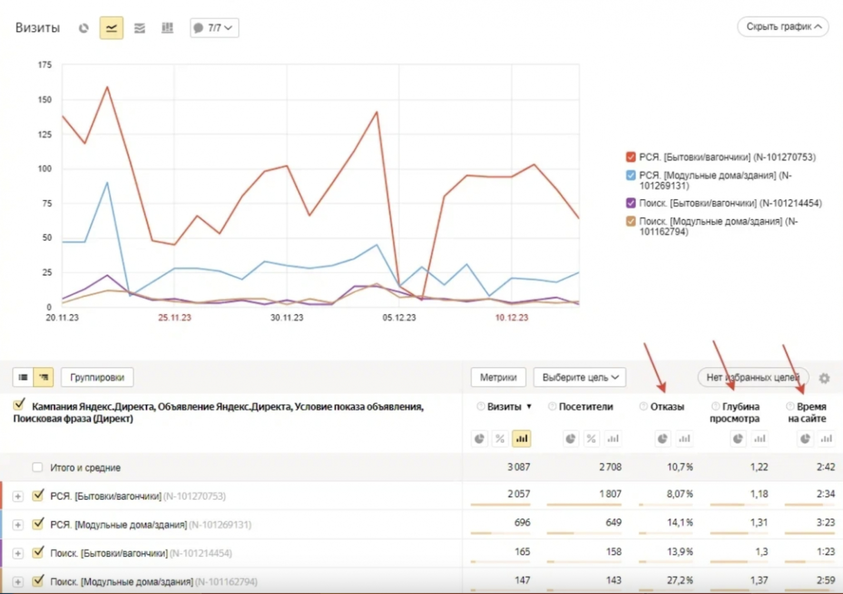Viewport: 843px width, 594px height.
Task: Sort table by Посетители column
Action: (585, 407)
